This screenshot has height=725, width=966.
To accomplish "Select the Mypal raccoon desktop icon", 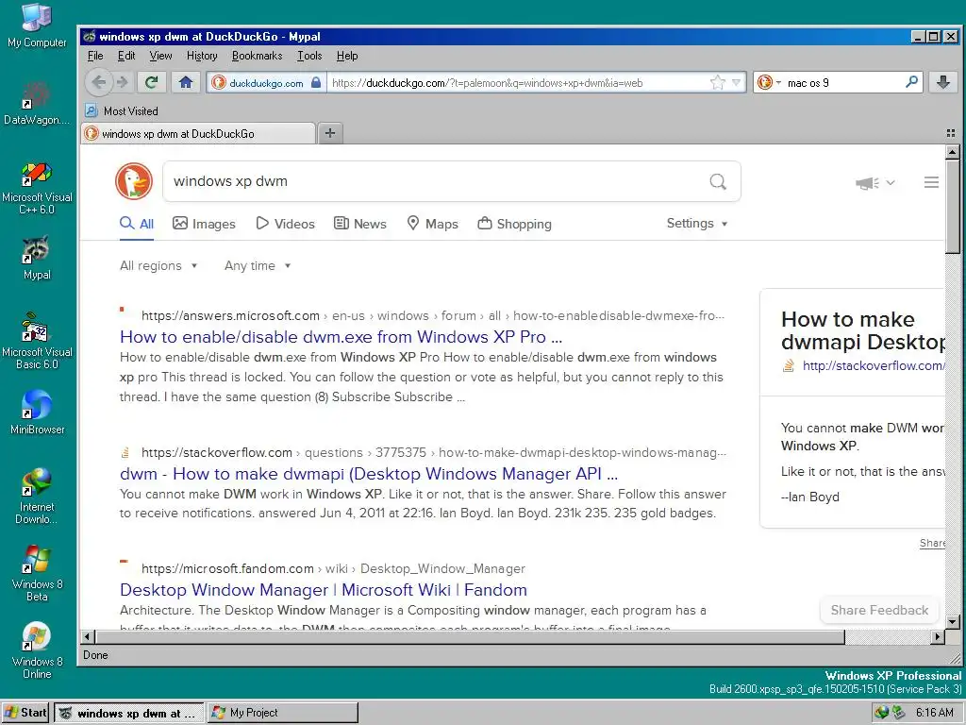I will click(37, 258).
